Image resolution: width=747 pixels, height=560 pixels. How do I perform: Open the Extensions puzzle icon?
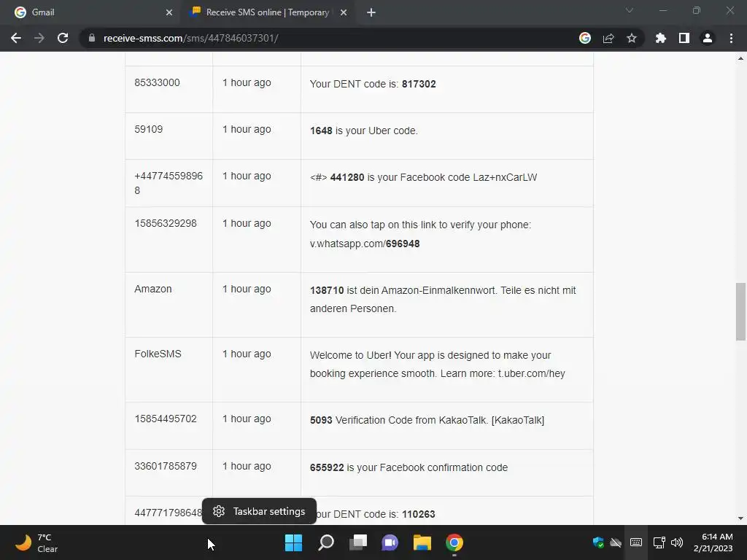[x=661, y=38]
